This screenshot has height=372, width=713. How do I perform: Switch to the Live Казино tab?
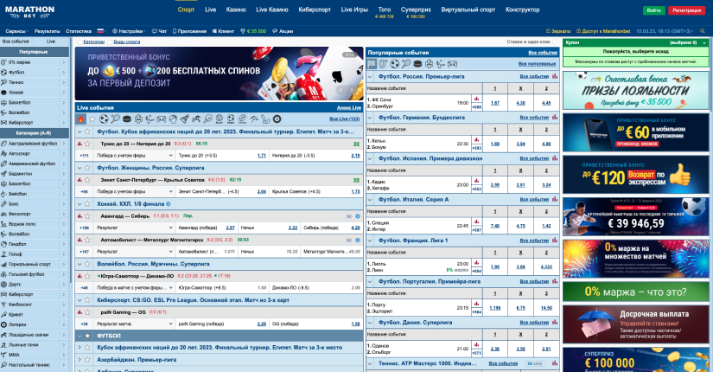pyautogui.click(x=272, y=10)
